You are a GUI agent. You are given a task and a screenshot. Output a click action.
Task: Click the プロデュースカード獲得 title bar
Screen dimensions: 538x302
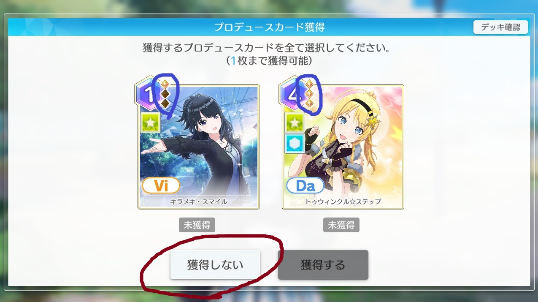(x=269, y=27)
